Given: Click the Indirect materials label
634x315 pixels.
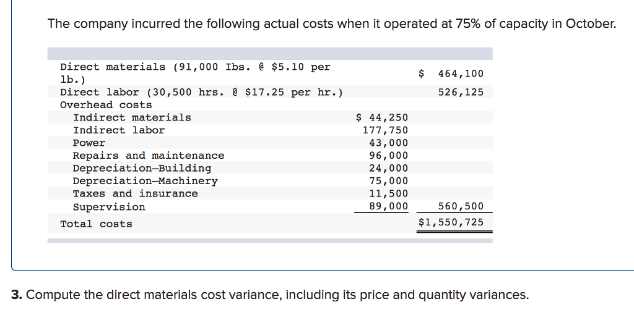Looking at the screenshot, I should (132, 118).
